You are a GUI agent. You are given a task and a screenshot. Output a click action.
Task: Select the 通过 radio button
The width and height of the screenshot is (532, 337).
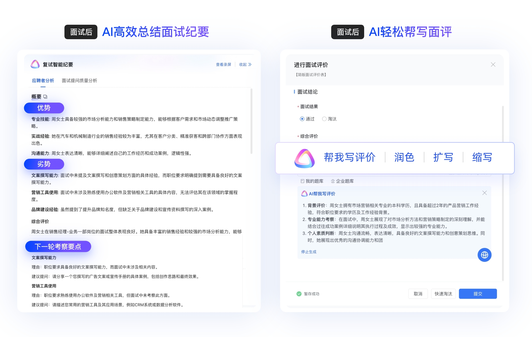pos(302,119)
